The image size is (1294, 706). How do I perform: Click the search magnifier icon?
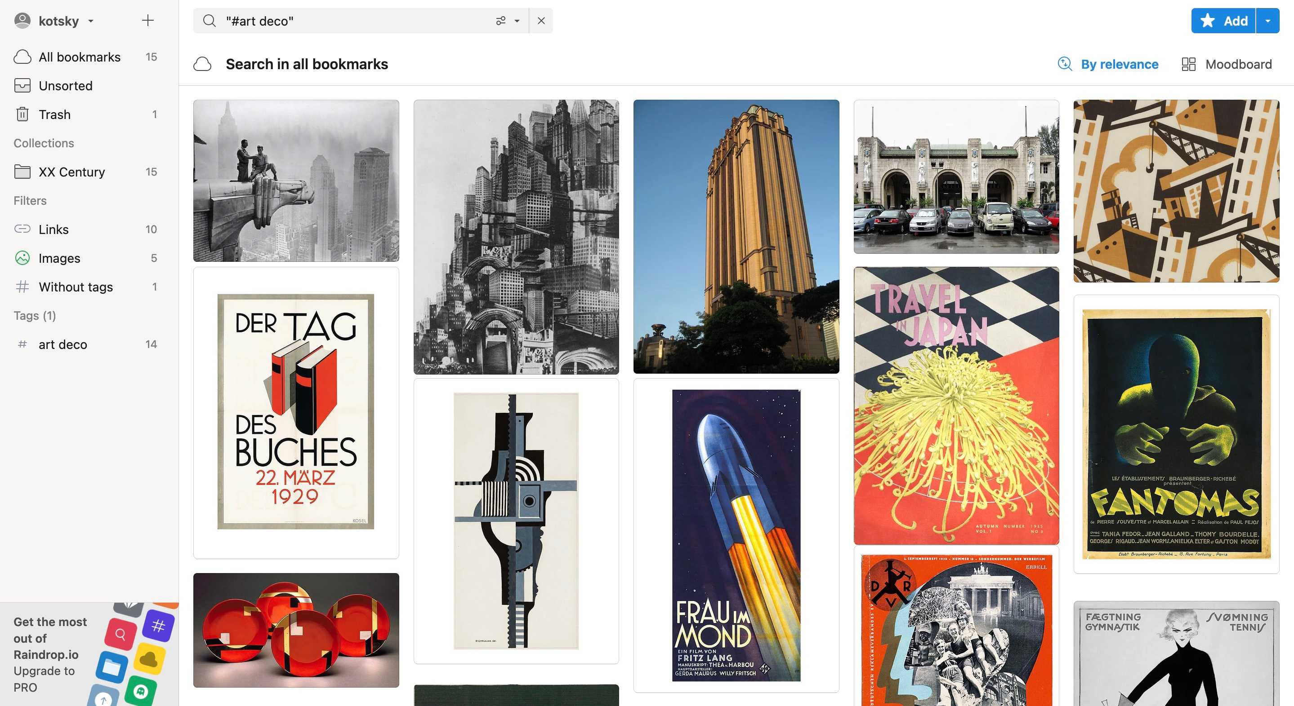coord(210,21)
